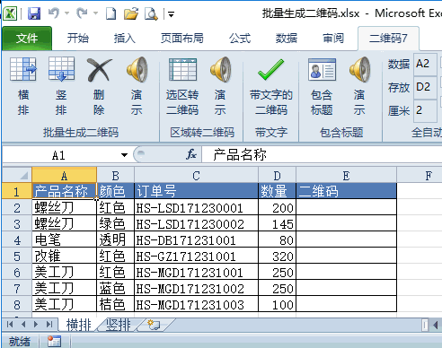This screenshot has width=442, height=348.
Task: Click the 竖排 vertical layout icon
Action: (x=61, y=69)
